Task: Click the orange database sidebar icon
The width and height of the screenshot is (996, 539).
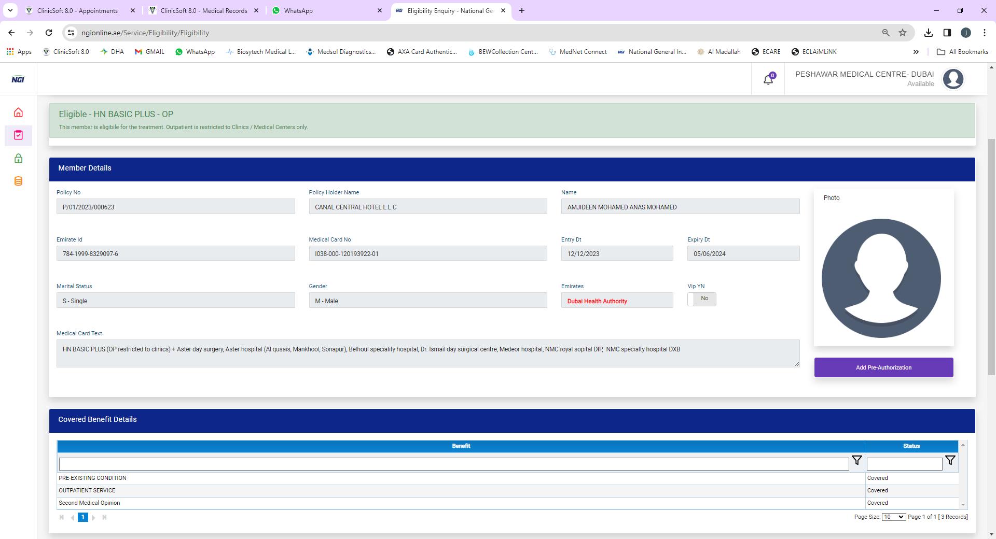Action: (x=18, y=181)
